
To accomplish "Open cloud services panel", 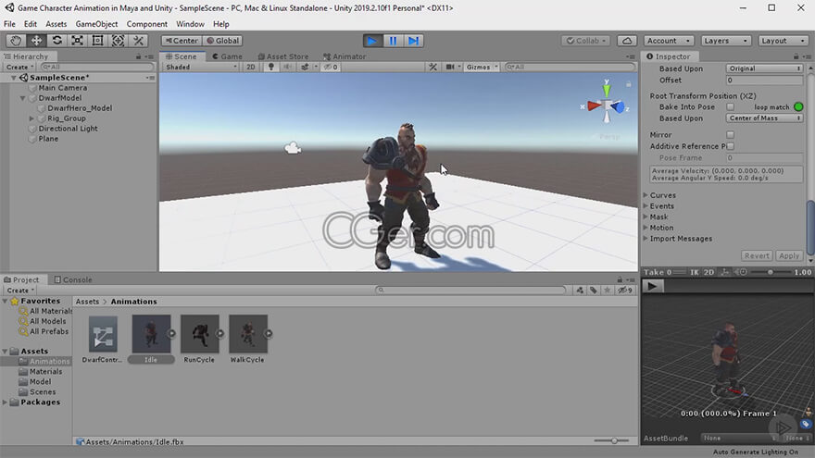I will (x=627, y=41).
